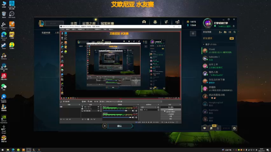
Task: Click the stop streaming button in OBS controls
Action: click(171, 107)
